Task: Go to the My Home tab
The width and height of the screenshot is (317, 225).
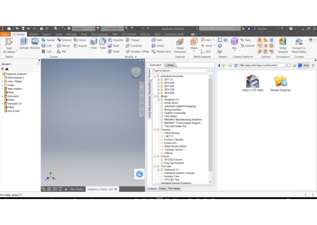Action: tap(77, 189)
